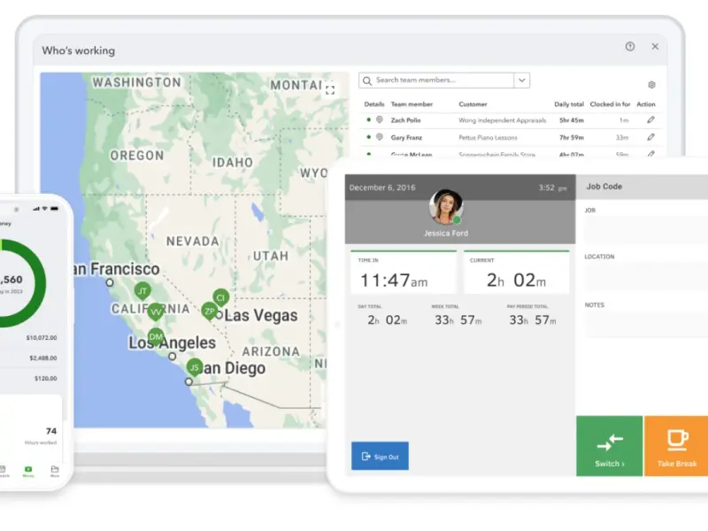Click the JS marker near San Diego

pyautogui.click(x=195, y=367)
